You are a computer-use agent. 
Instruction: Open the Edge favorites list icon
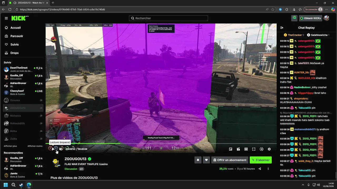tap(300, 9)
